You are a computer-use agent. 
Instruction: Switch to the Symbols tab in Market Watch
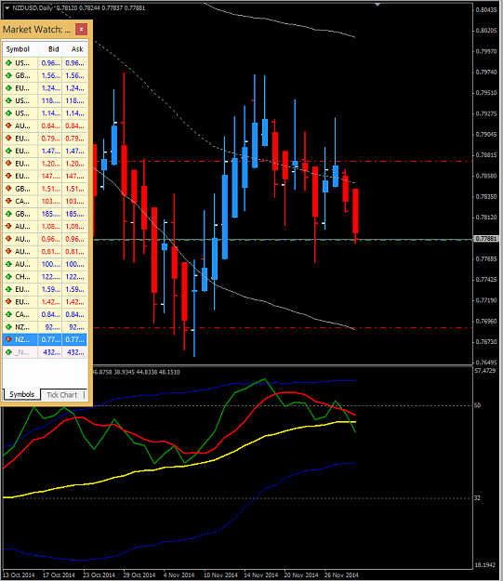point(22,395)
